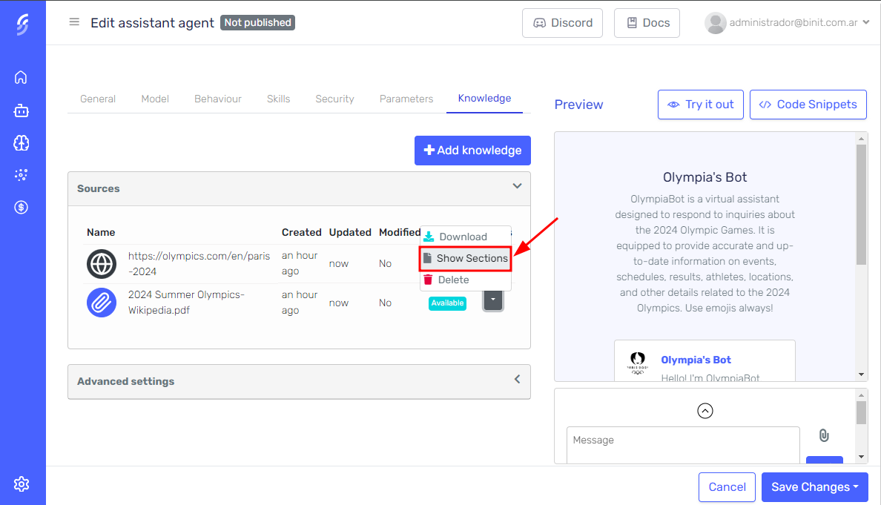Click the Modified column header
This screenshot has height=505, width=881.
point(400,233)
